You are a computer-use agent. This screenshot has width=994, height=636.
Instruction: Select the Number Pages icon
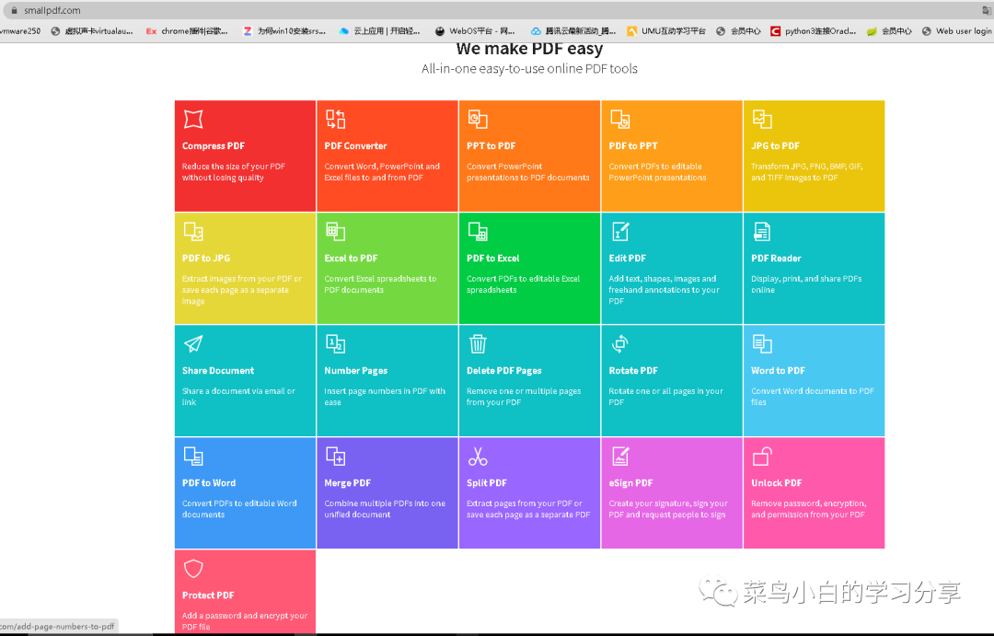(335, 343)
